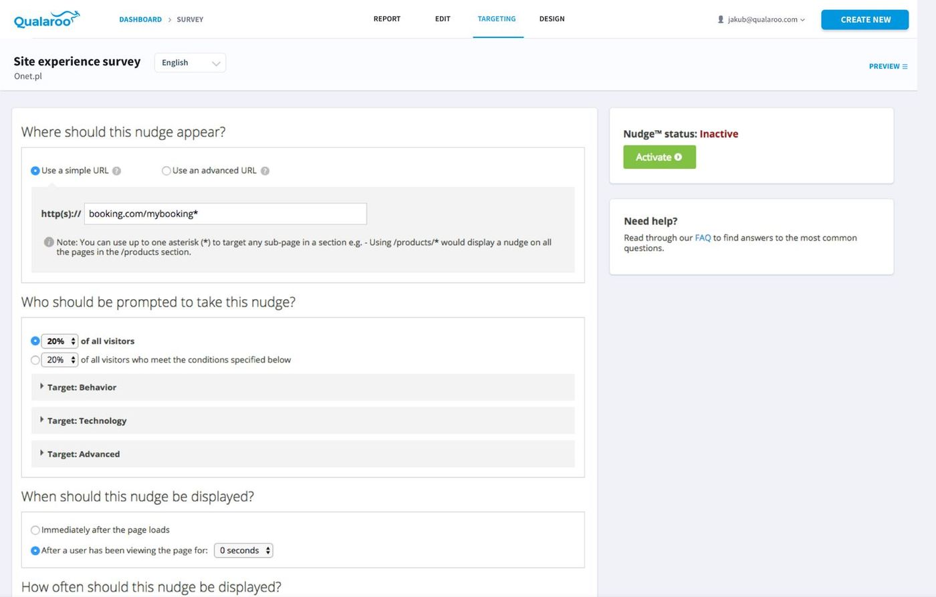Select visitors who meet conditions radio button
This screenshot has height=597, width=936.
click(x=35, y=360)
